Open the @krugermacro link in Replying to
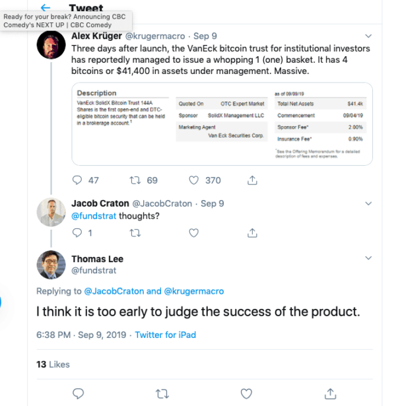396x406 pixels. (x=193, y=291)
